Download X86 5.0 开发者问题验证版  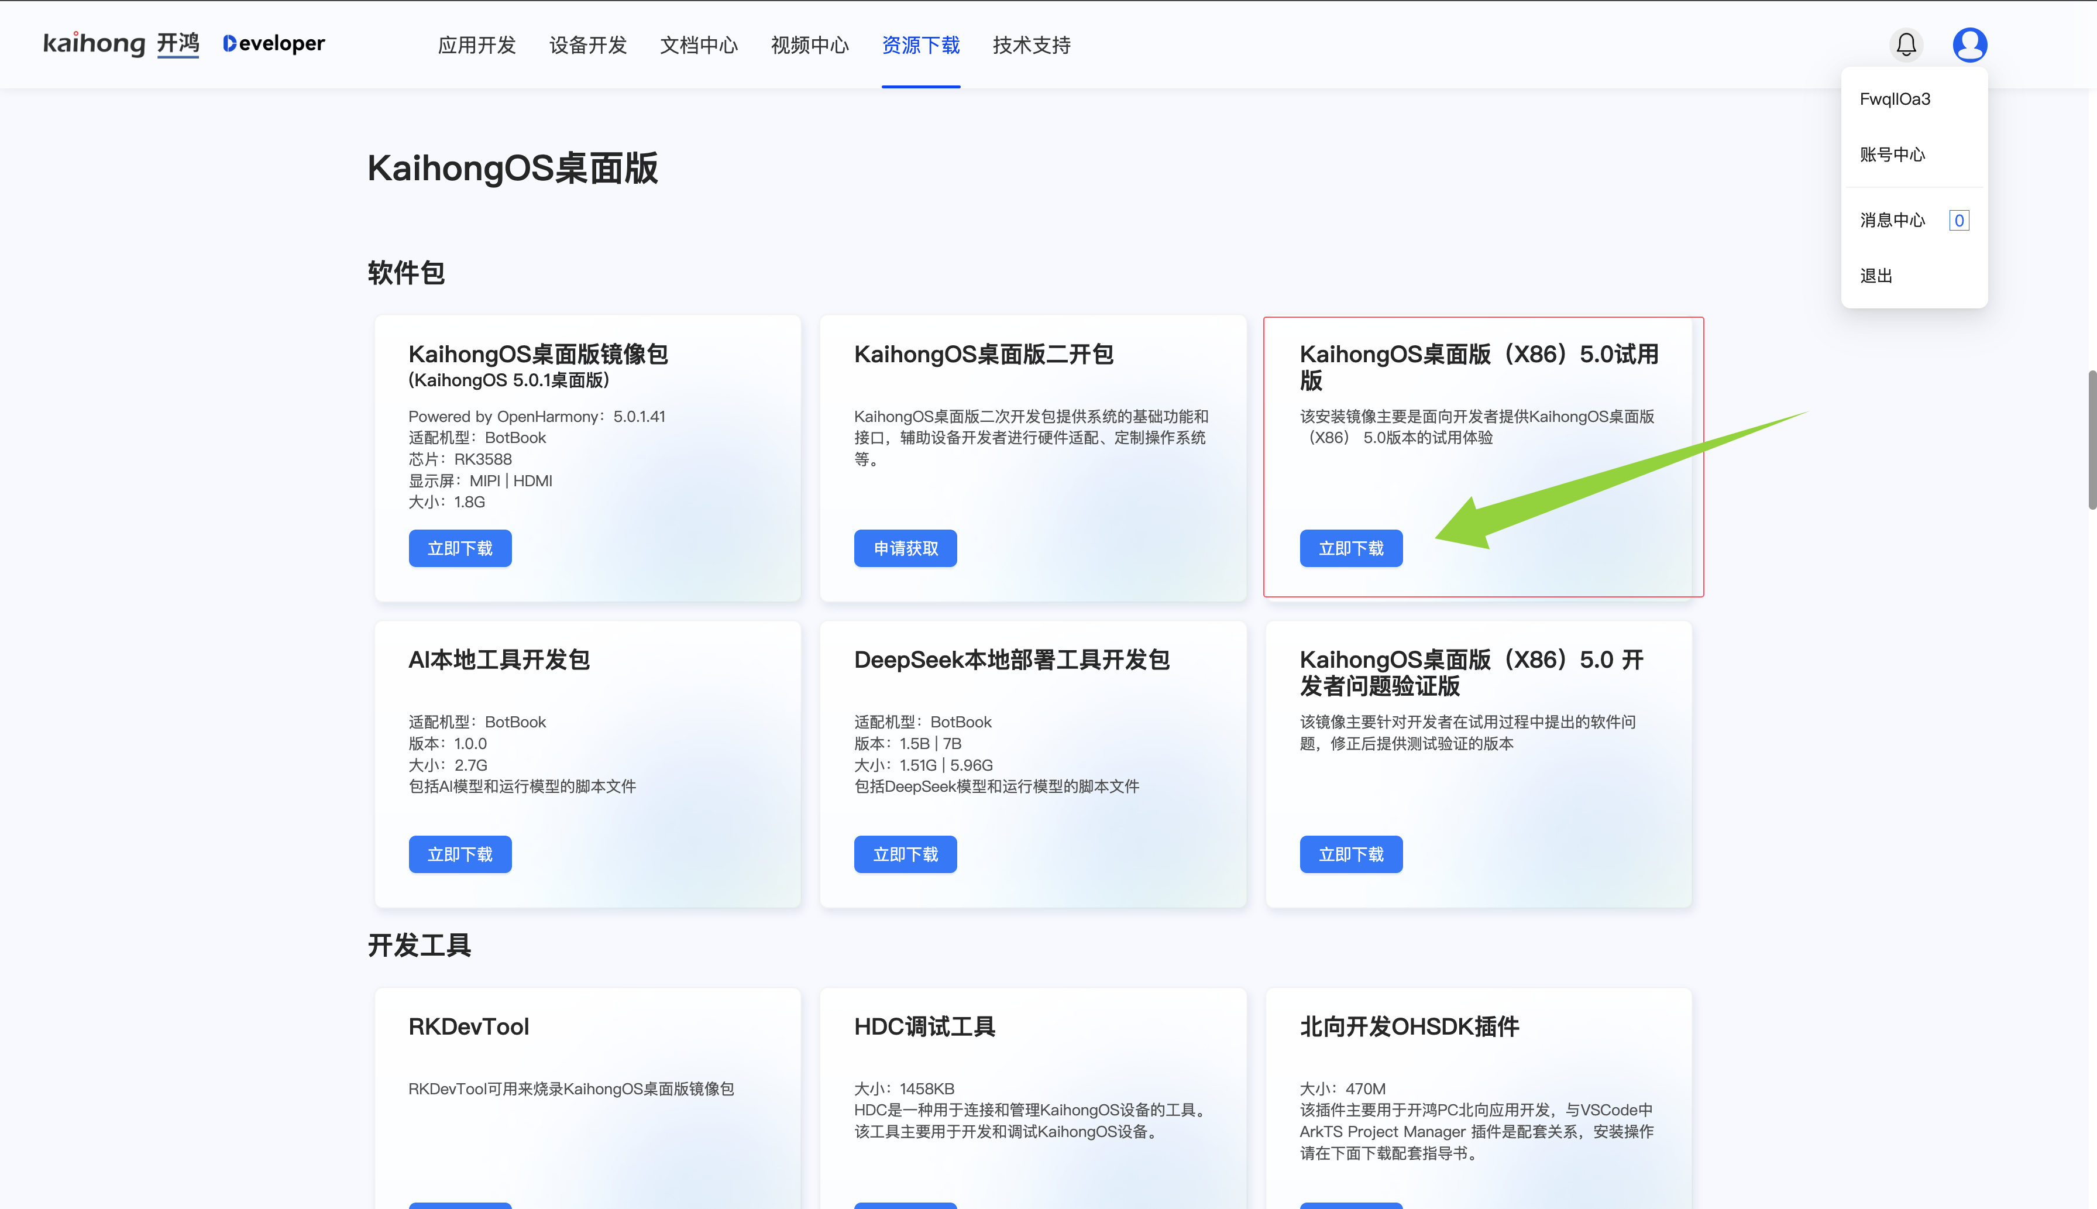coord(1350,854)
